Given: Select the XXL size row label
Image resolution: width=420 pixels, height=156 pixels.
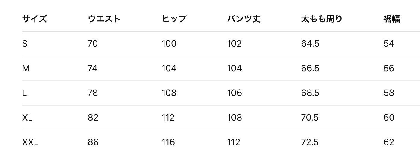Looking at the screenshot, I should click(30, 142).
